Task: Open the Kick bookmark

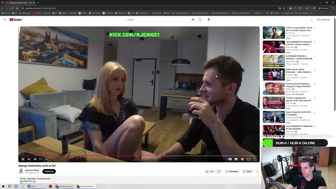Action: point(167,13)
